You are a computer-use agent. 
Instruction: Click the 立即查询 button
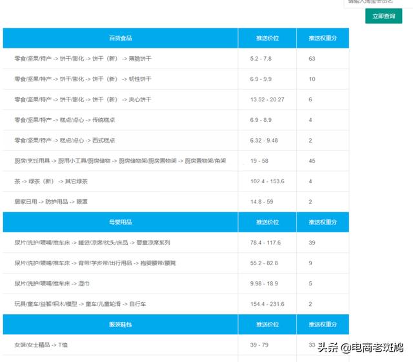(x=383, y=16)
